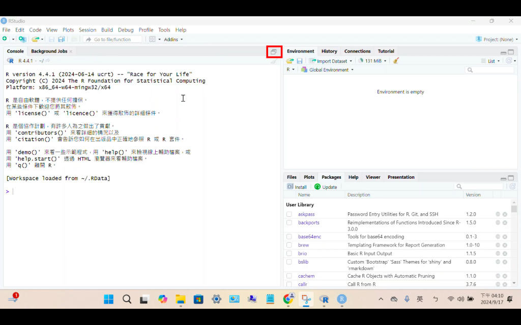Open Windows Start menu
The image size is (521, 325).
(108, 299)
